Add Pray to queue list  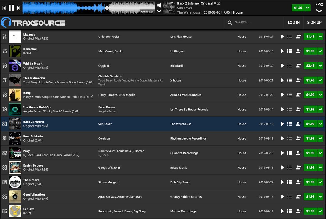pyautogui.click(x=290, y=153)
